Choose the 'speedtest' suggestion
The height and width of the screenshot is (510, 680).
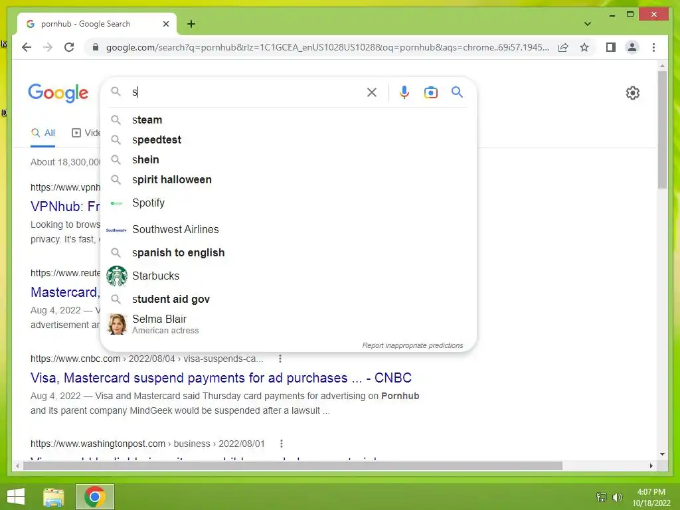pyautogui.click(x=288, y=139)
